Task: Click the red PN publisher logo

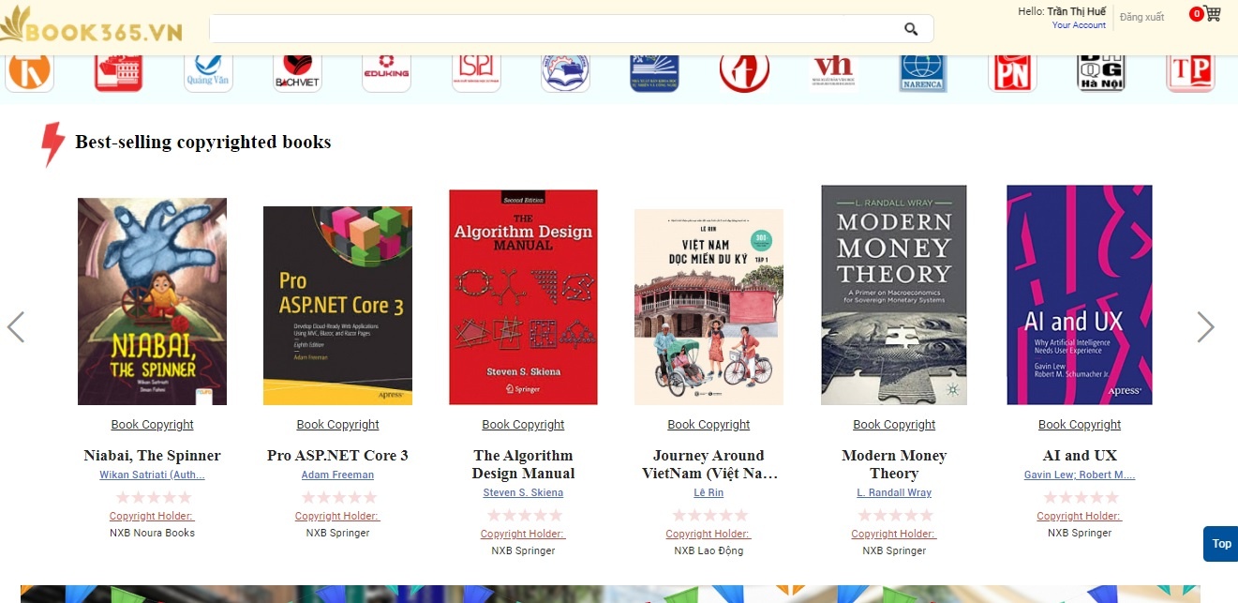Action: point(1013,71)
